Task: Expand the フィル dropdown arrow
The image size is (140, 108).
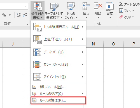Action: coord(133,10)
